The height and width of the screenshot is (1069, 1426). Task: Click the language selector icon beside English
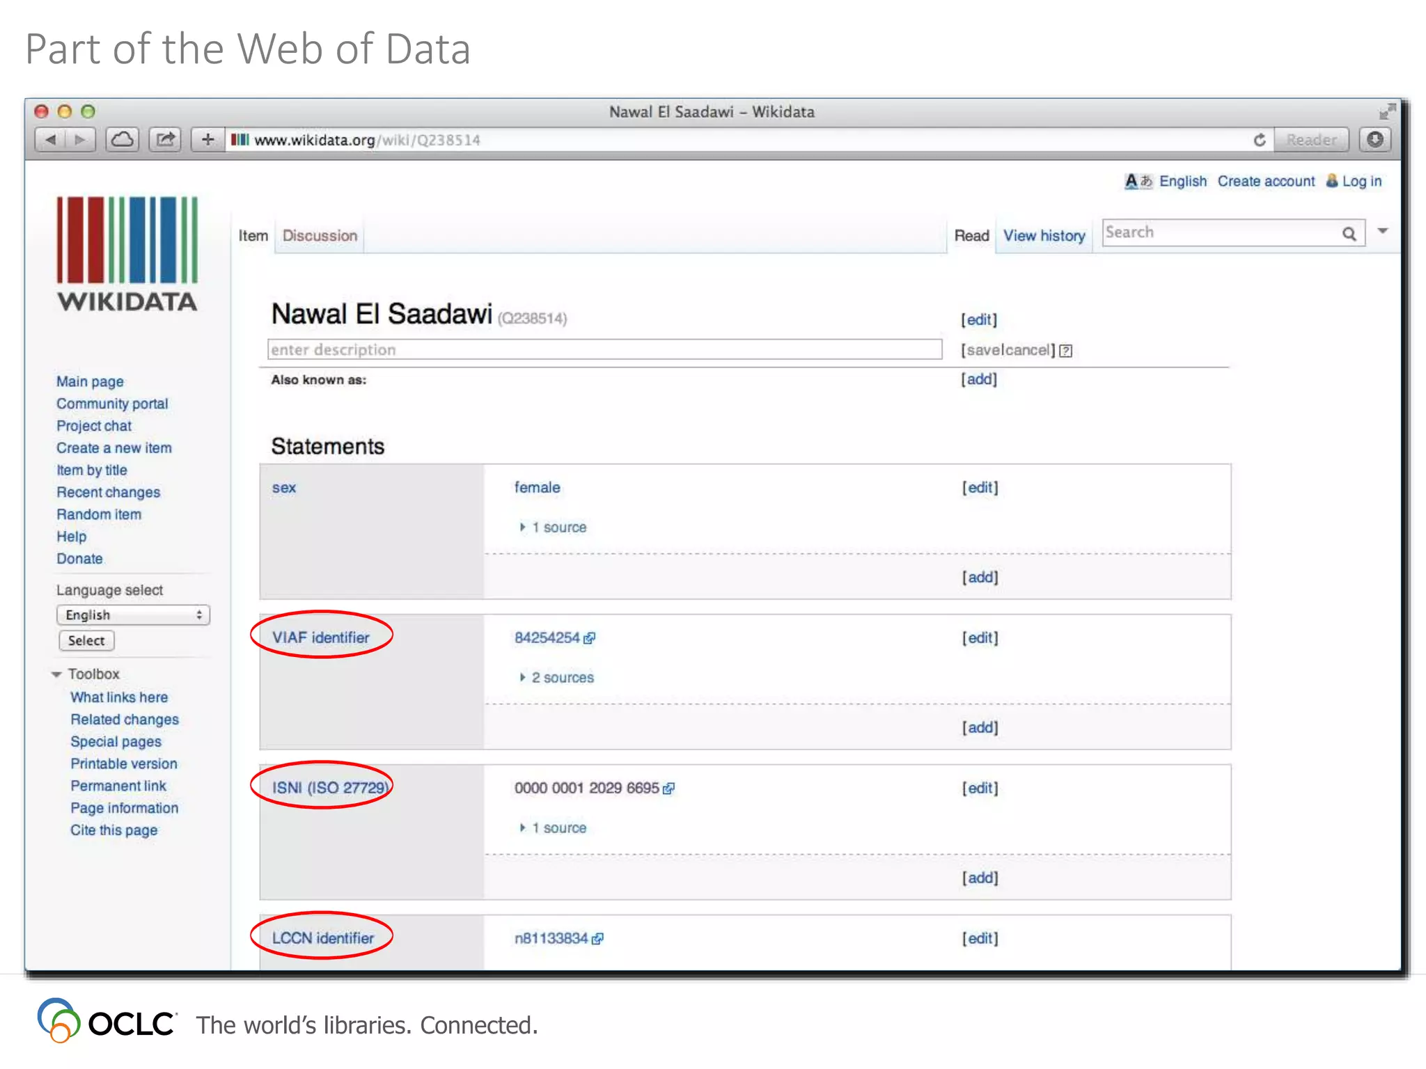(x=1139, y=181)
